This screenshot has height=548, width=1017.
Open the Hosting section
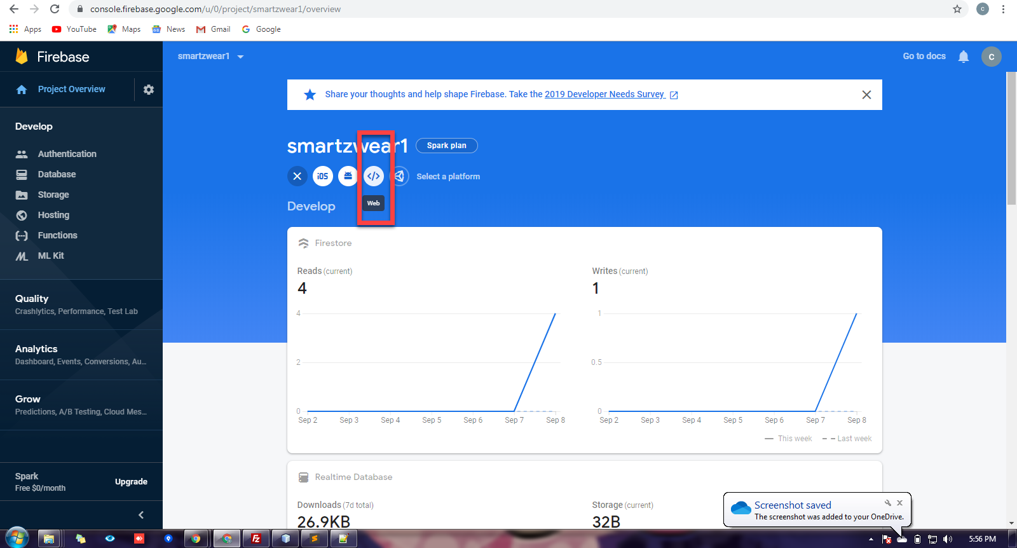[x=53, y=215]
